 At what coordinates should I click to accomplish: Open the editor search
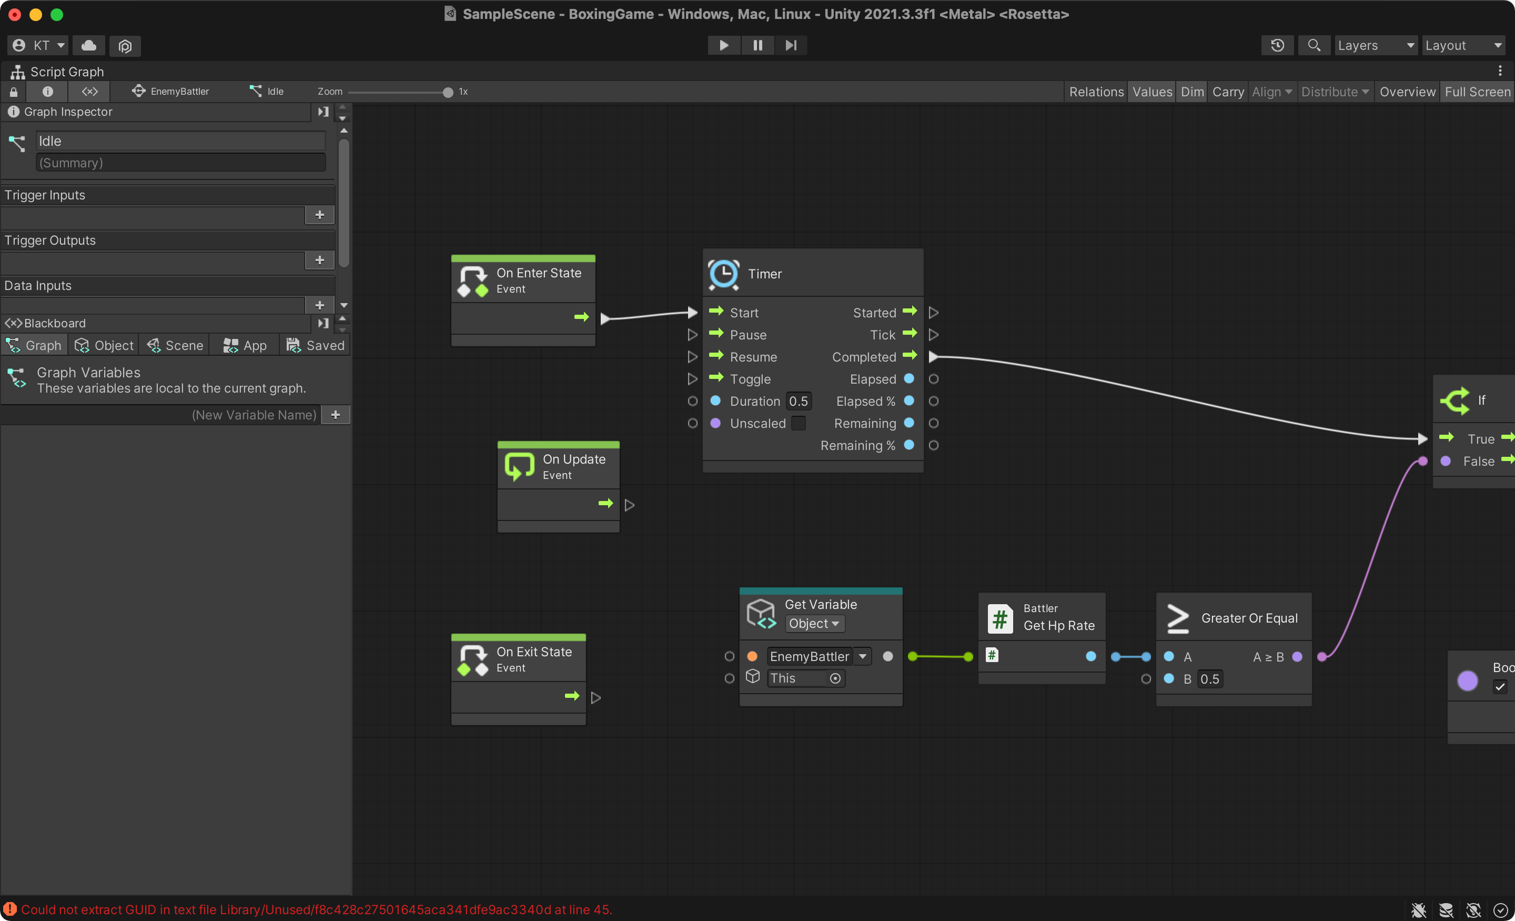1314,46
